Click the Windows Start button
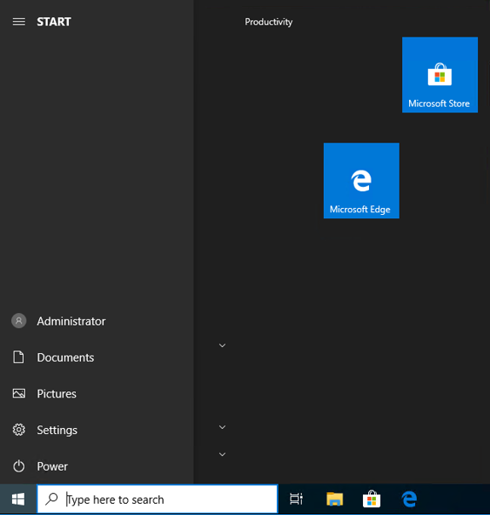The image size is (490, 515). 18,500
